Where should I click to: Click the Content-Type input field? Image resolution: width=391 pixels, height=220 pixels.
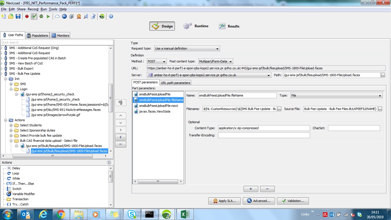[264, 128]
